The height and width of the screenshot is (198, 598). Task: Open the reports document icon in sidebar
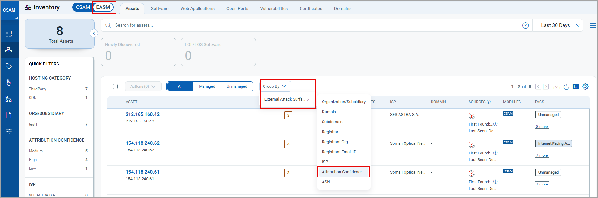[9, 115]
